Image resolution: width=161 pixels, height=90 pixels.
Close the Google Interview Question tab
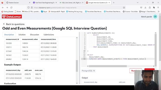click(109, 3)
